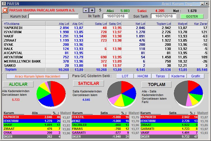Sort by Satış Lot column header

click(95, 24)
